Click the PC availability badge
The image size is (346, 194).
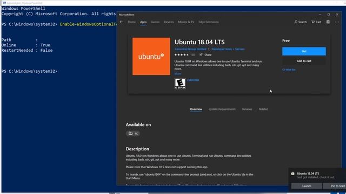(133, 134)
